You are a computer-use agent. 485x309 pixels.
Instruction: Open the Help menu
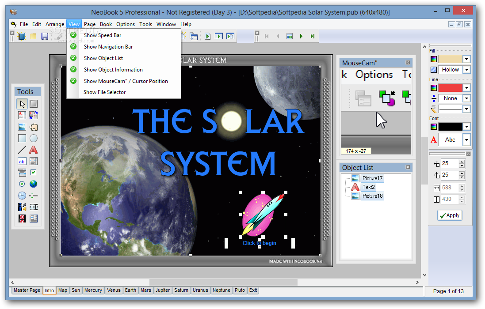click(x=186, y=24)
